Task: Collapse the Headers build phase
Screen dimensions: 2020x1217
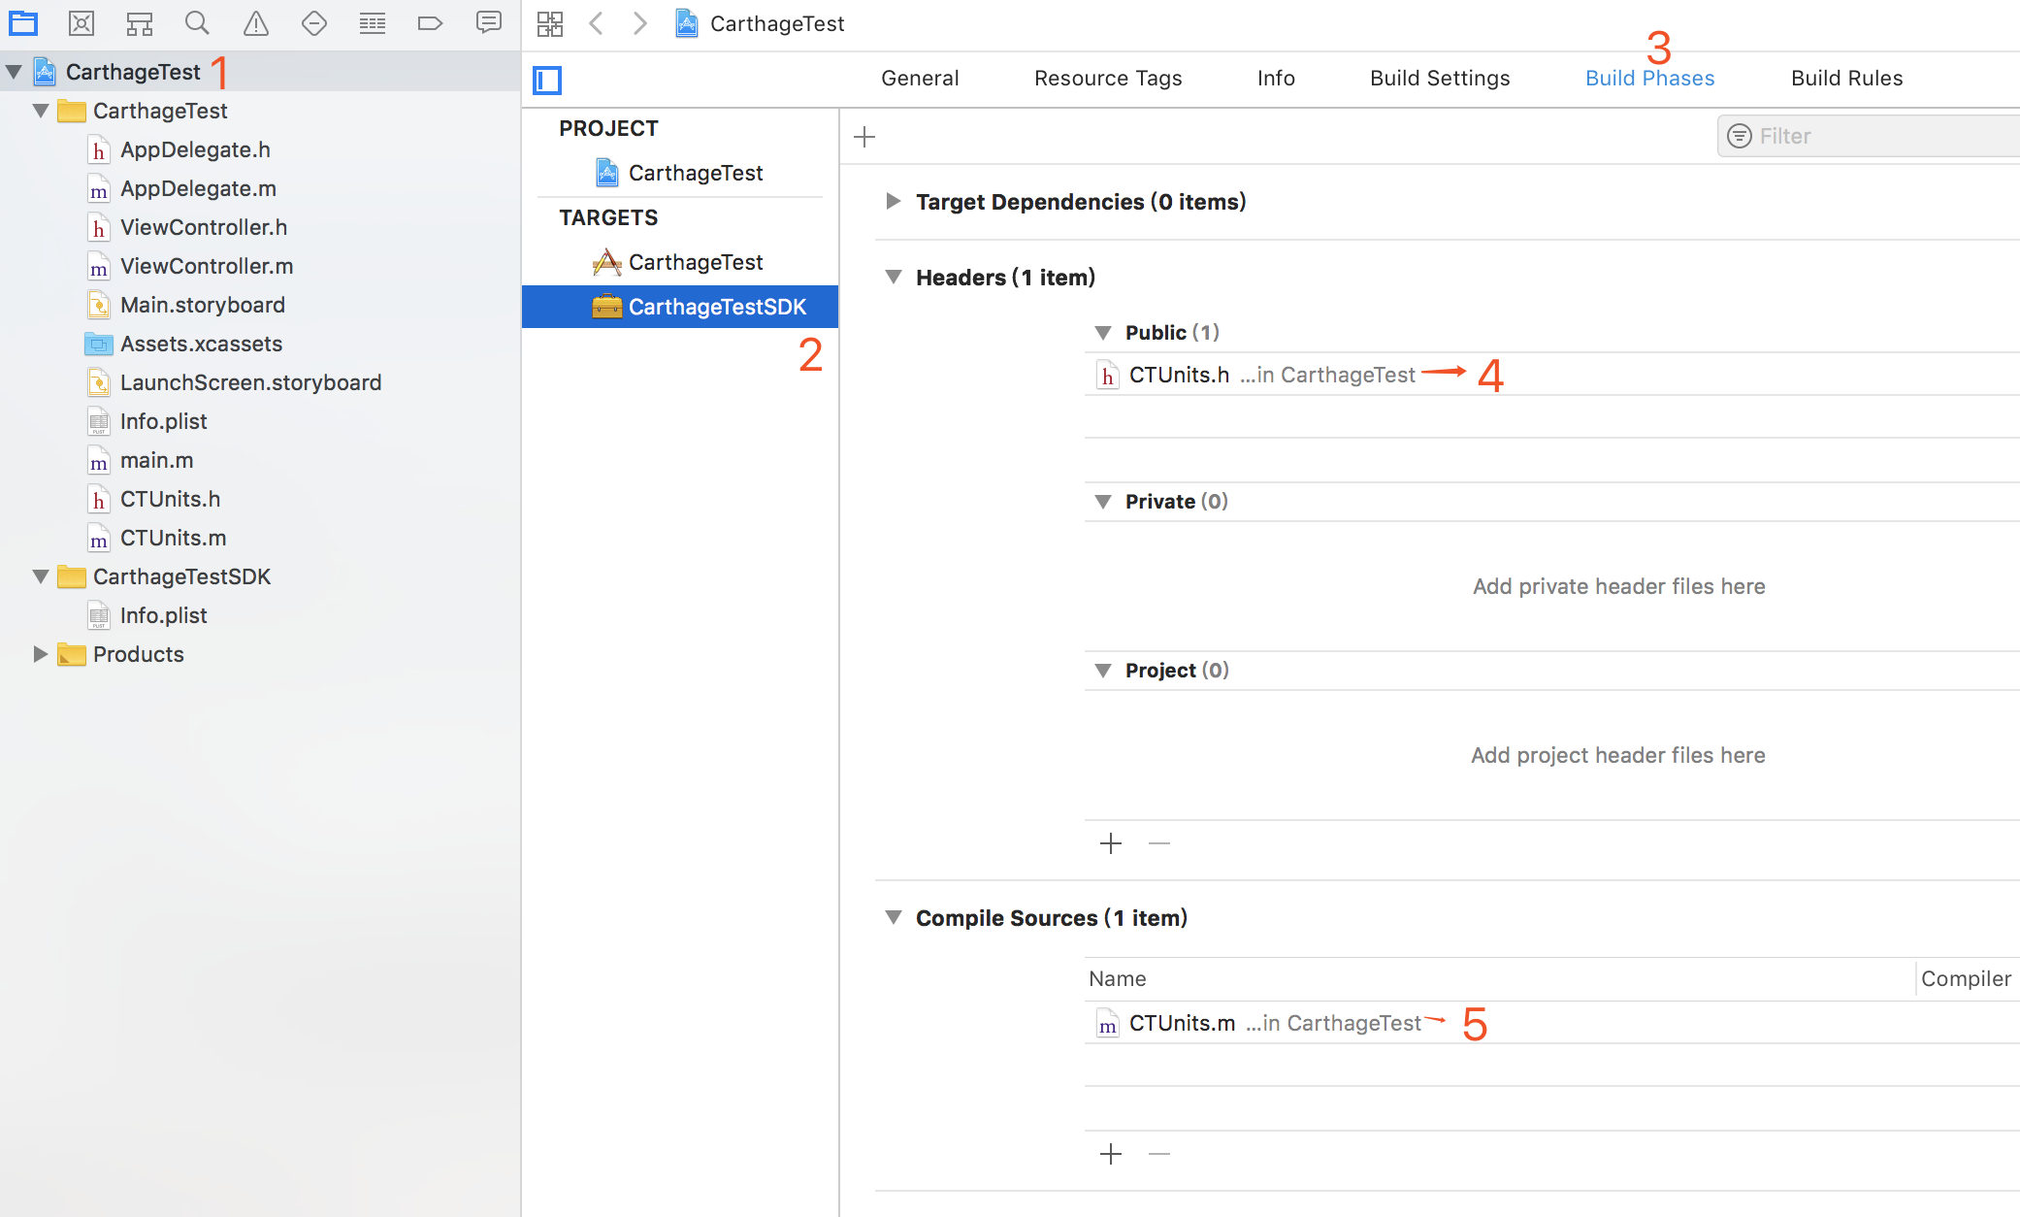Action: (894, 277)
